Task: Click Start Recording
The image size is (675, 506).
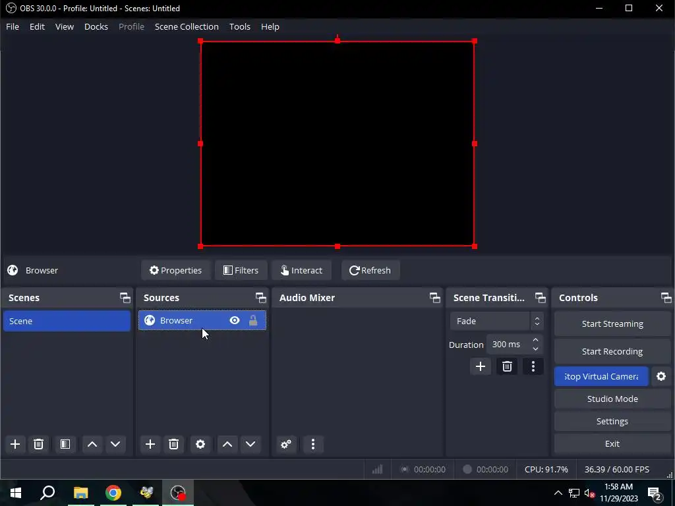Action: [x=612, y=352]
